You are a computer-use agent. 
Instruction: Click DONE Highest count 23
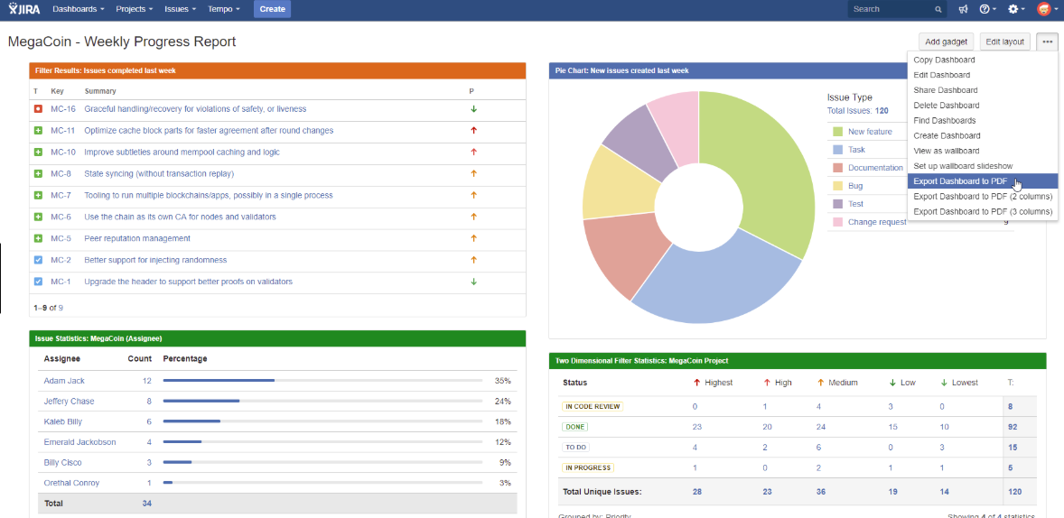pyautogui.click(x=697, y=427)
